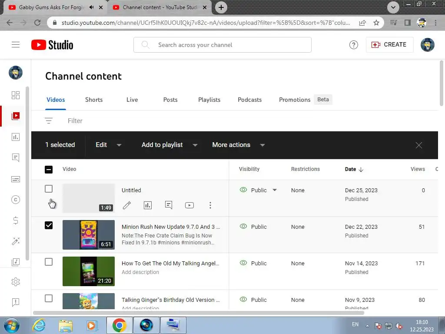Open Send feedback icon in sidebar
This screenshot has height=334, width=445.
[16, 302]
